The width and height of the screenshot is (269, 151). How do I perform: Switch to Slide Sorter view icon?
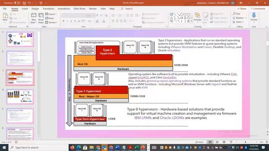tap(217, 142)
